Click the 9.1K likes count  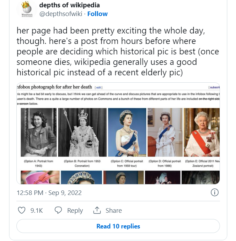[x=36, y=210]
